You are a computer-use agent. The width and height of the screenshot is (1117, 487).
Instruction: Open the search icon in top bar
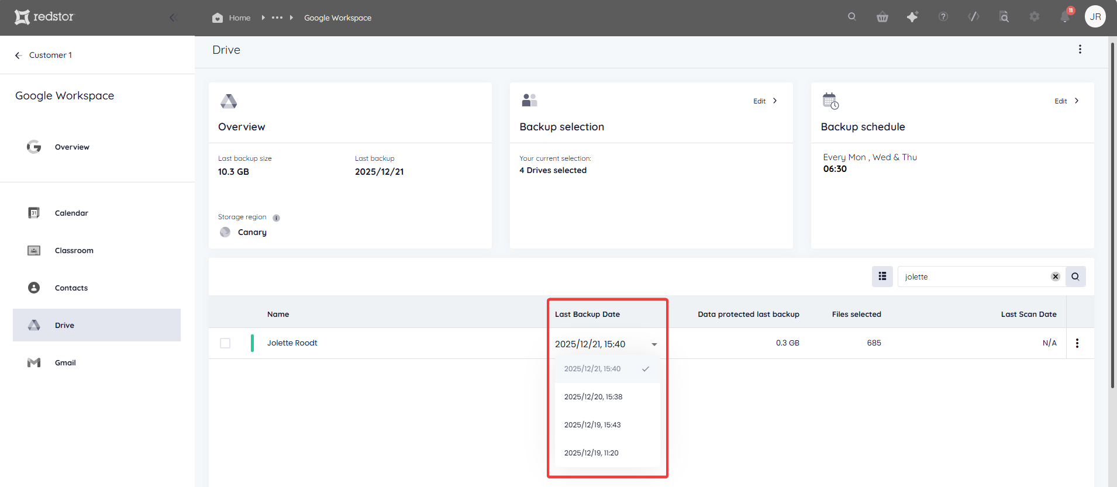pos(852,17)
